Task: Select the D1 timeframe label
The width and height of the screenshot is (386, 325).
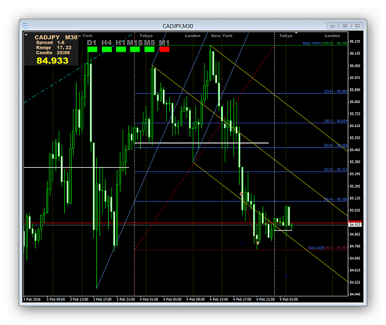Action: tap(91, 43)
